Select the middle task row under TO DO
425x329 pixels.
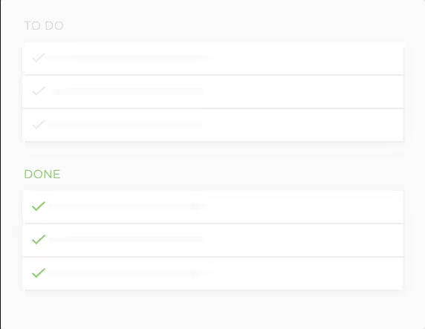pos(213,91)
